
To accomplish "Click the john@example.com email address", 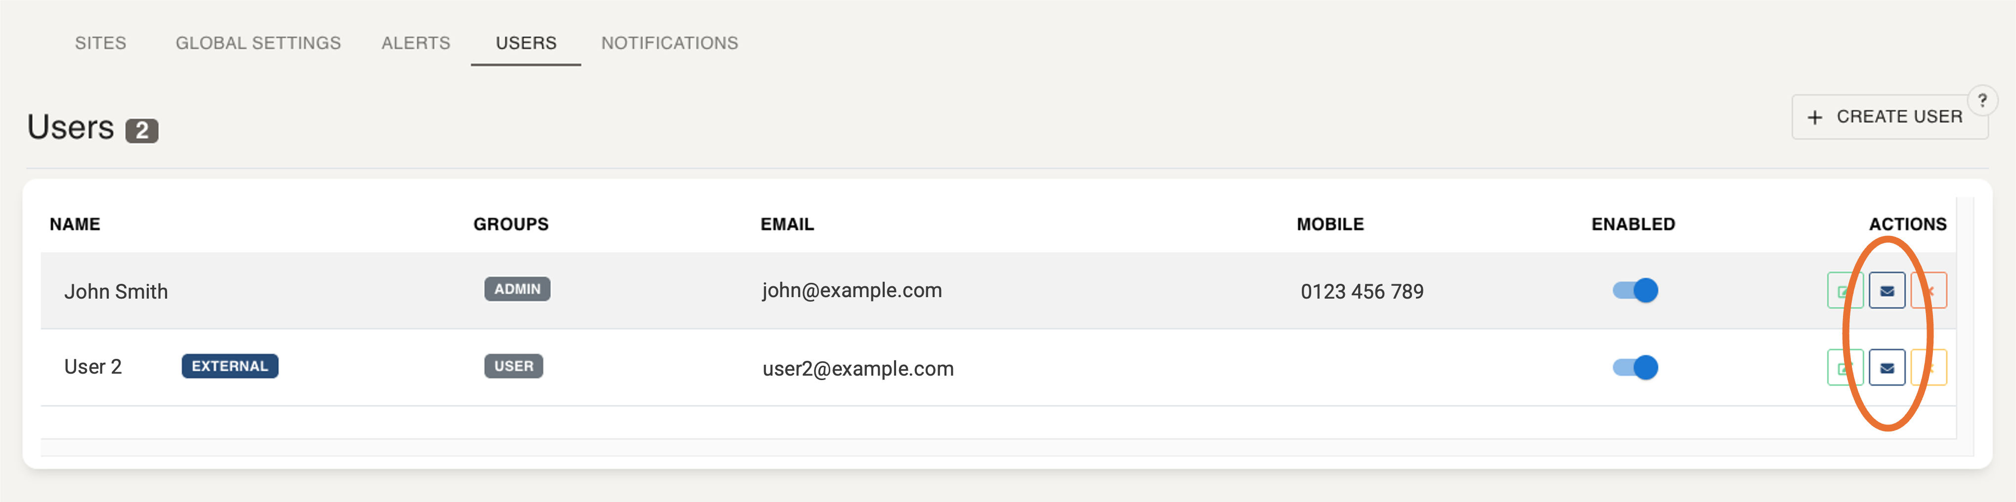I will coord(852,290).
